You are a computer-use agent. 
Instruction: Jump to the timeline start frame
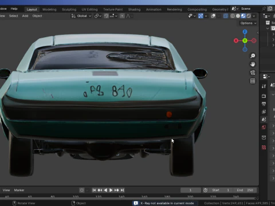pos(94,190)
